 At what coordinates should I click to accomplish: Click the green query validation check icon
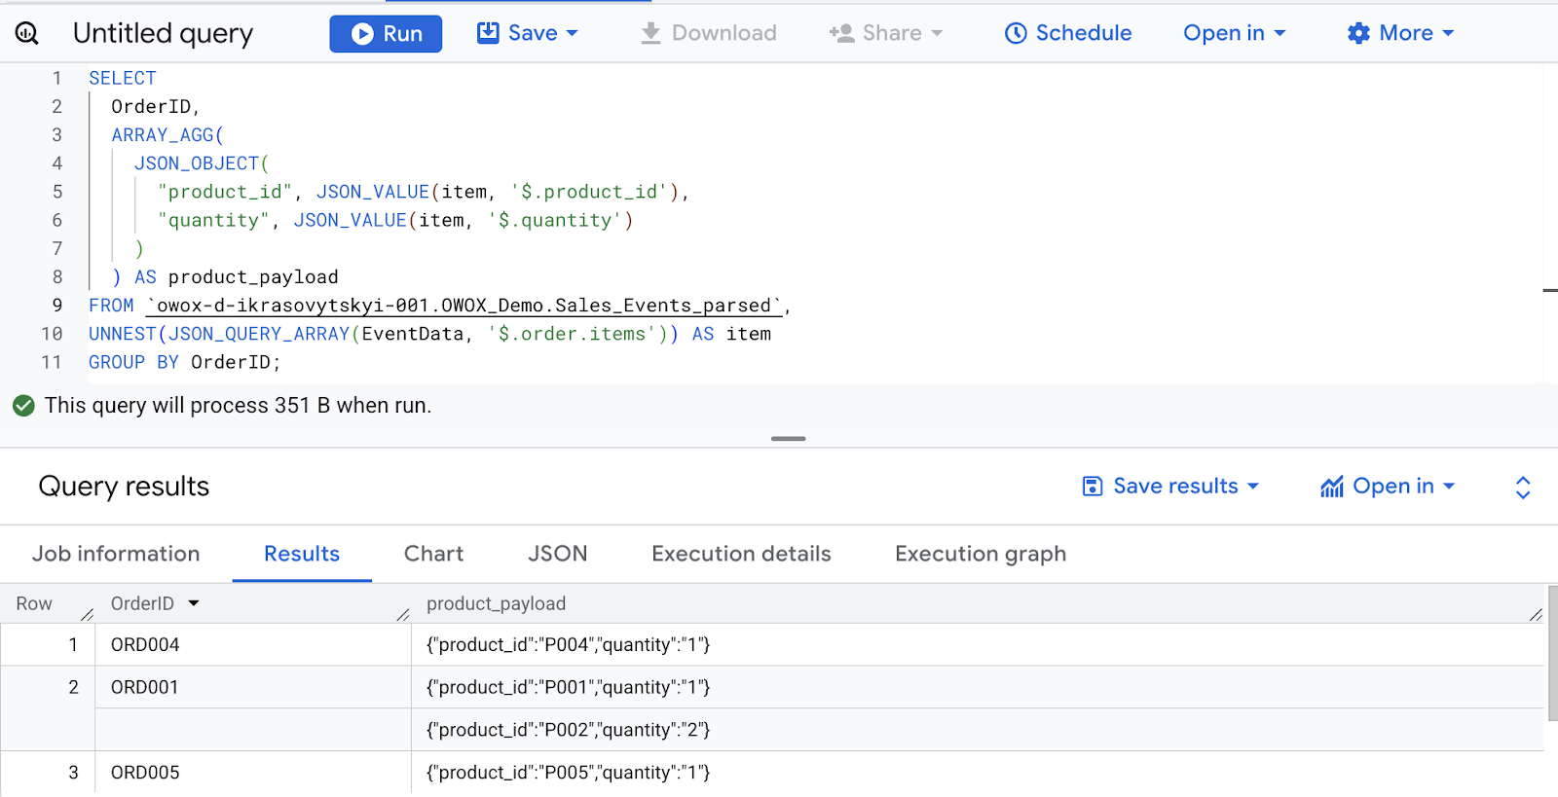[x=23, y=406]
